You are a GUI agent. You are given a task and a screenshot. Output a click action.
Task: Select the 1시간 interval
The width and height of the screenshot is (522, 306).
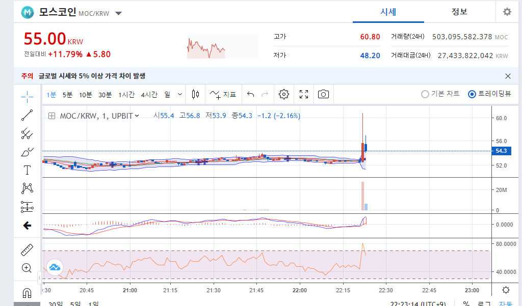pyautogui.click(x=126, y=95)
